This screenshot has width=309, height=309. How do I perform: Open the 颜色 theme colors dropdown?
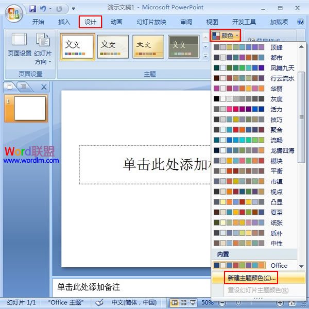point(225,36)
